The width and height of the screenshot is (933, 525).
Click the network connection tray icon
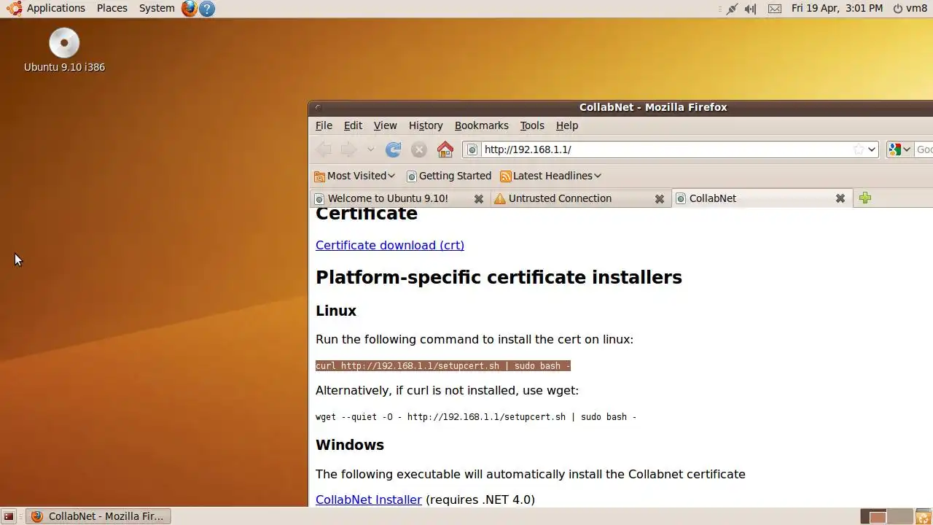tap(732, 9)
